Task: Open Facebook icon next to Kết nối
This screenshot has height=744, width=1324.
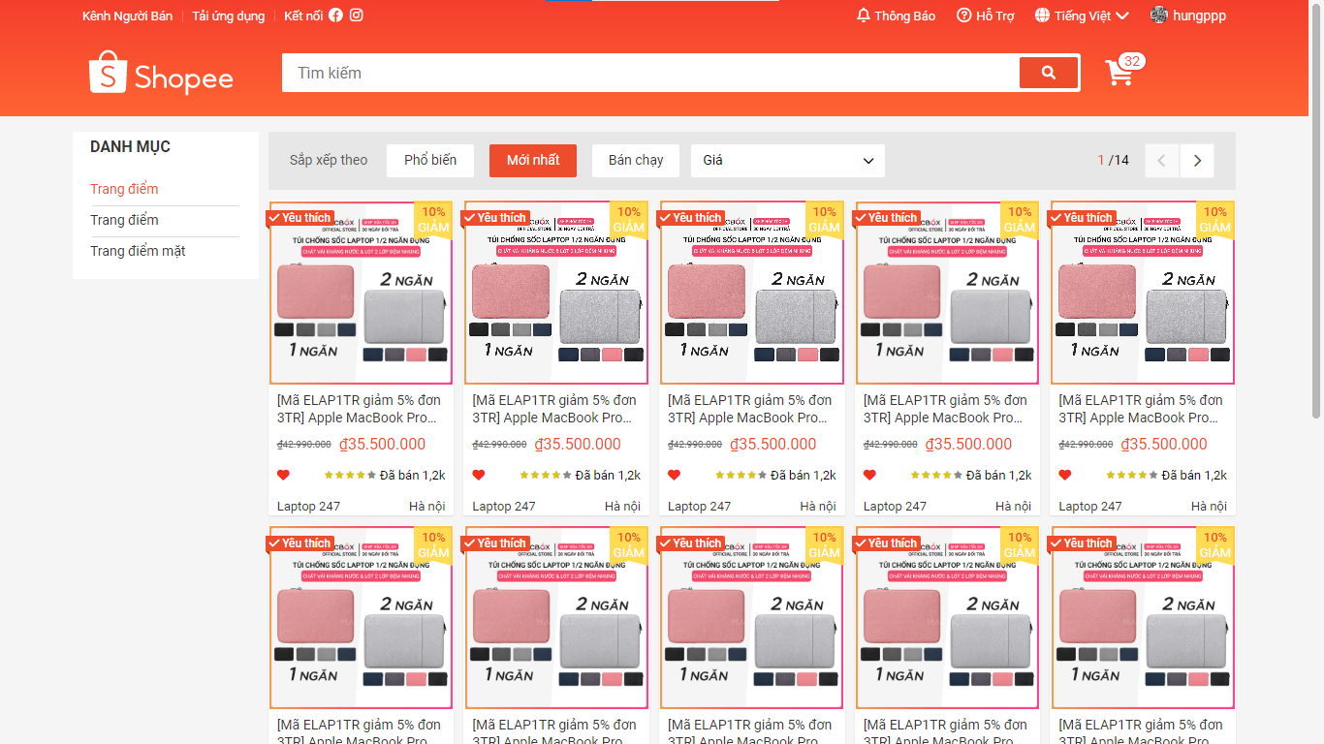Action: tap(335, 15)
